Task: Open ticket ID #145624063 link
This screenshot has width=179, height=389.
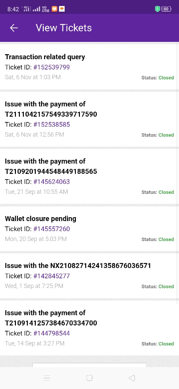Action: 52,182
